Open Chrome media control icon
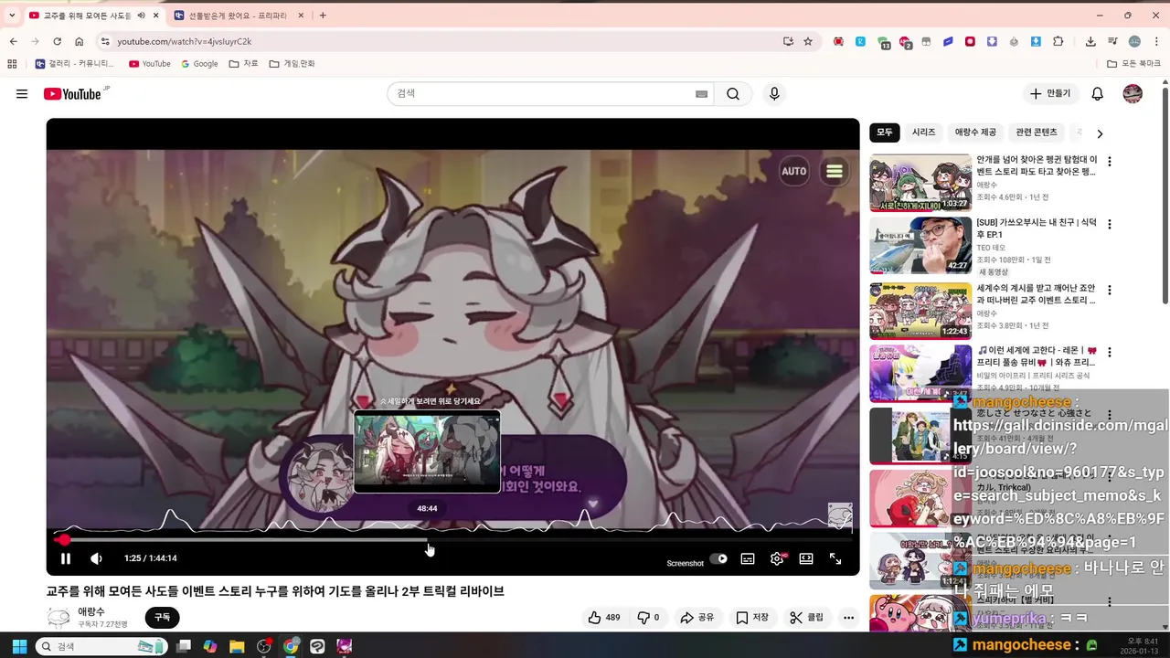 point(1112,41)
